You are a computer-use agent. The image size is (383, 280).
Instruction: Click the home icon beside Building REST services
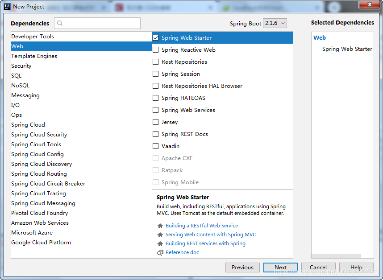(x=160, y=243)
